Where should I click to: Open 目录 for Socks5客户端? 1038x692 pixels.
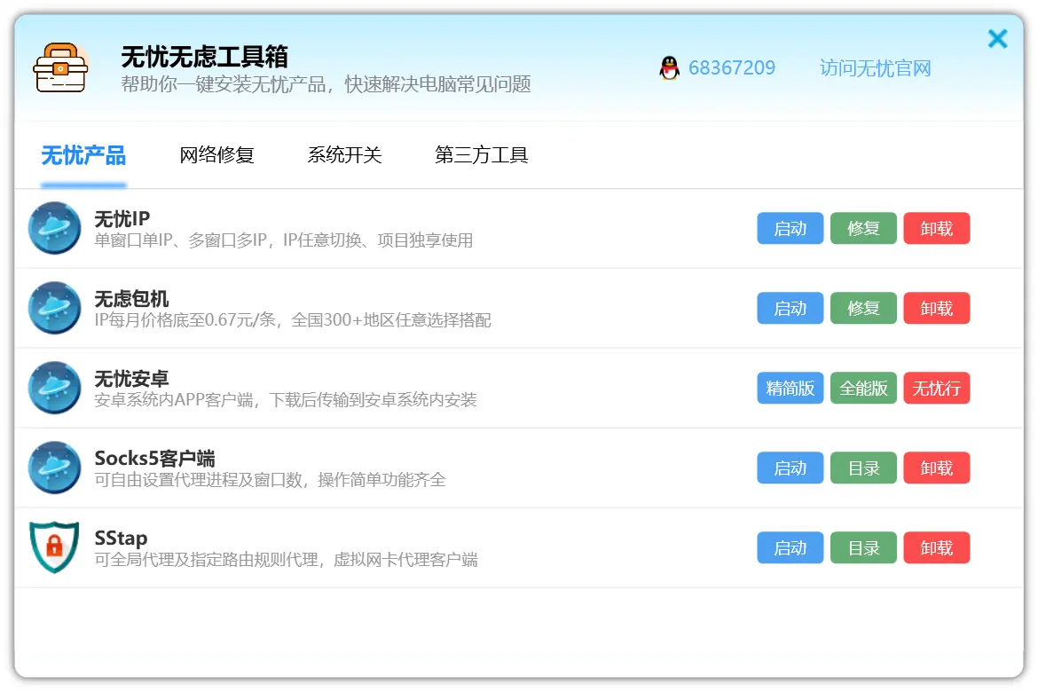pos(863,468)
